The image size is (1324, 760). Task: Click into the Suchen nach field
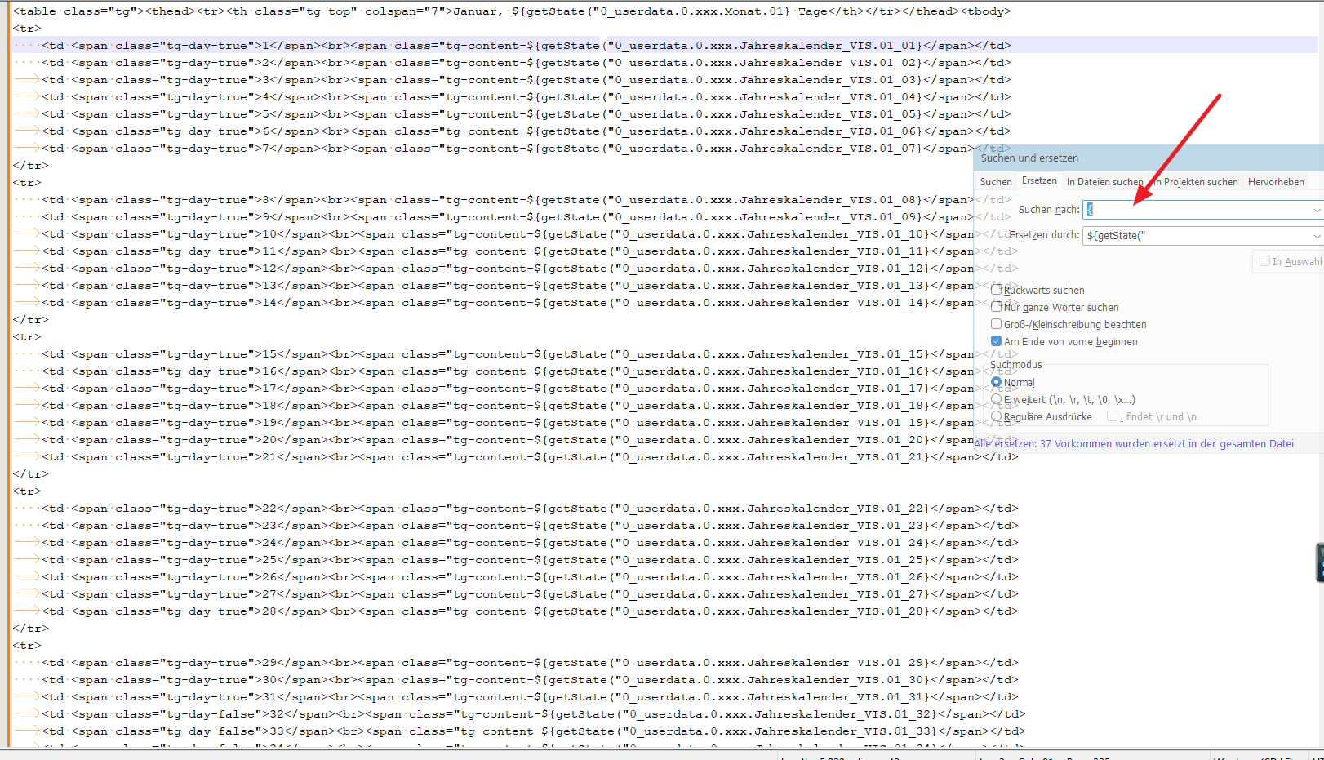[1196, 210]
